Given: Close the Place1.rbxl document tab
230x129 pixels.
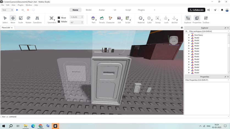Looking at the screenshot, I should (12, 28).
